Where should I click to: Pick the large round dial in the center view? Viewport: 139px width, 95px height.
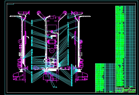52,51
